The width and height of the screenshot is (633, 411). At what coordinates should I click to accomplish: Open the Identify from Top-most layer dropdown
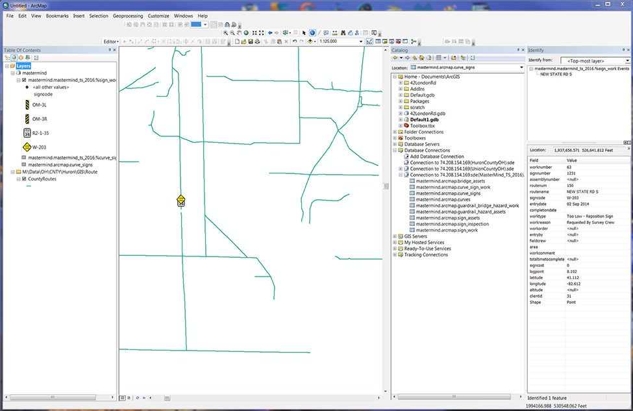tap(627, 60)
